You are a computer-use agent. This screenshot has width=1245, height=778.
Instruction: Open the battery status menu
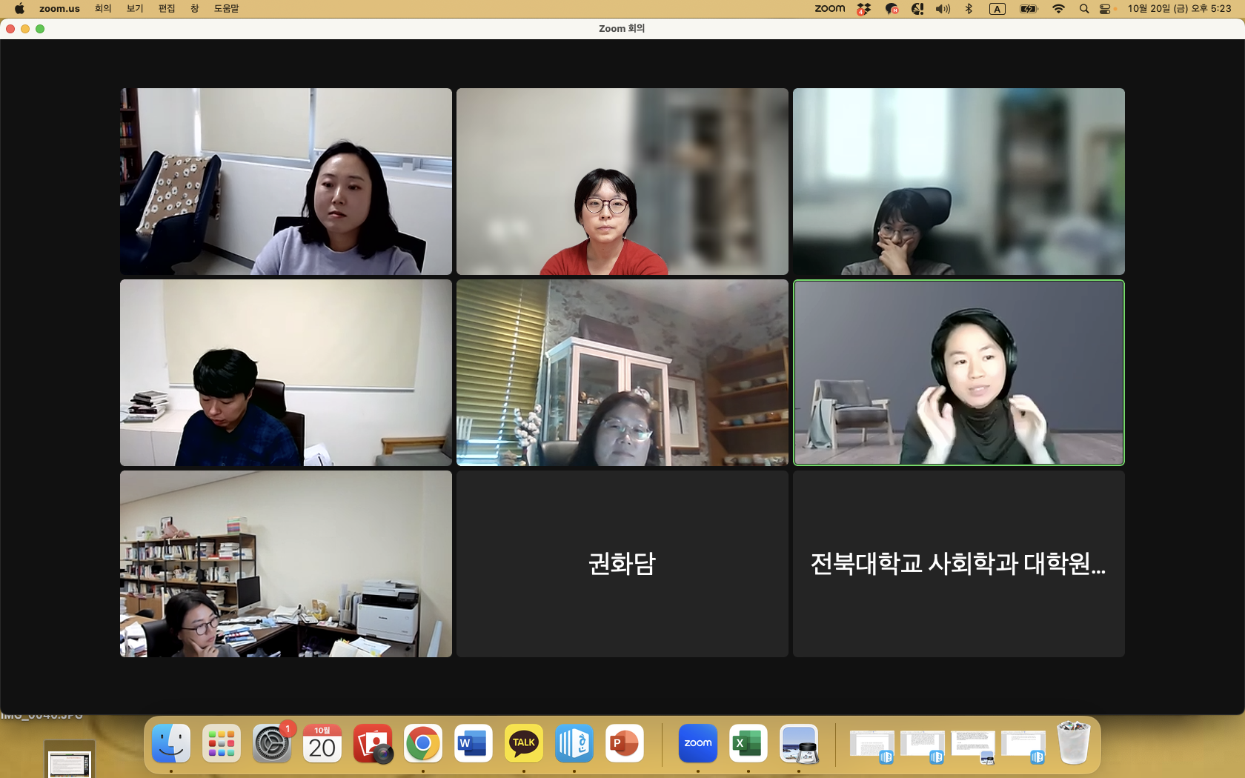[1029, 8]
